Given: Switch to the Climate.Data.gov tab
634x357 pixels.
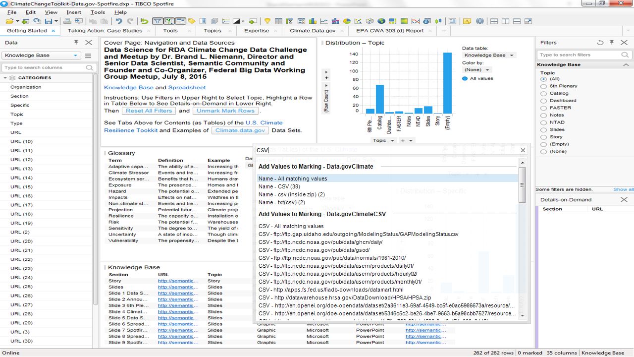Looking at the screenshot, I should point(313,31).
